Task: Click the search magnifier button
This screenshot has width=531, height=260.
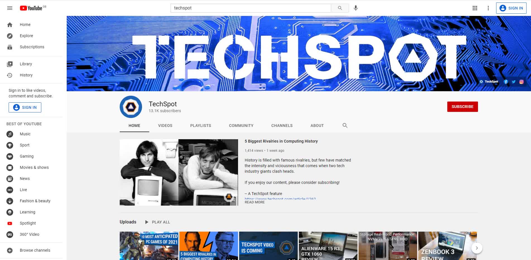Action: click(340, 8)
